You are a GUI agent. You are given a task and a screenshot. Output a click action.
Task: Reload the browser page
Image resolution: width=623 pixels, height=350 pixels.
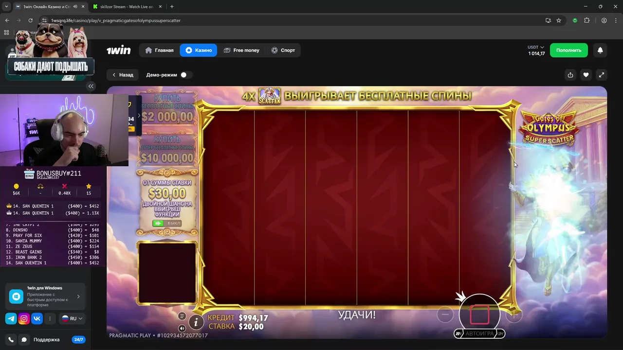click(30, 20)
